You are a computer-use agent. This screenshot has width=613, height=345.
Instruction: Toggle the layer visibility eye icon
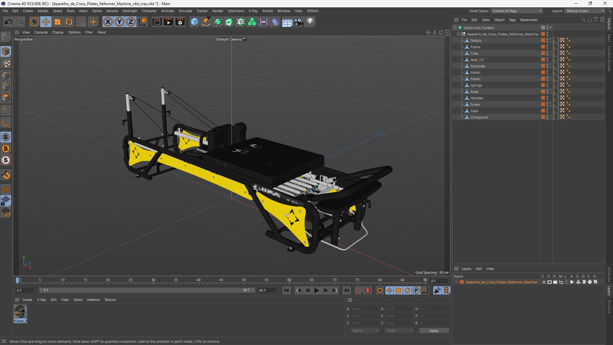coord(549,282)
